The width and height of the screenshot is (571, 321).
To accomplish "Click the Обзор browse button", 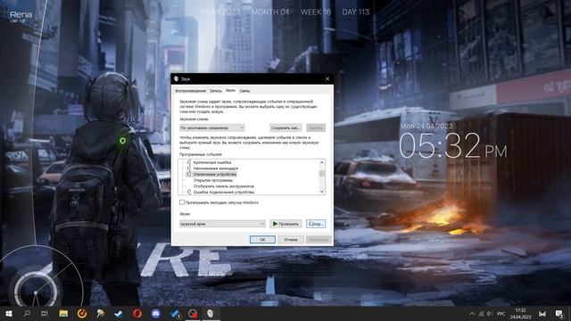I will [316, 224].
